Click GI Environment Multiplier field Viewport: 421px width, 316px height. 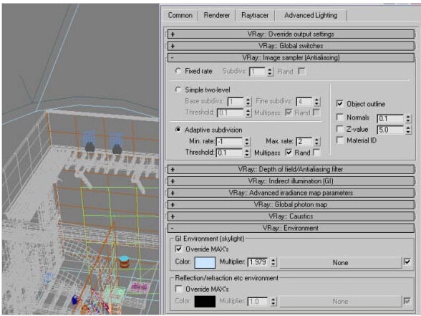[258, 262]
